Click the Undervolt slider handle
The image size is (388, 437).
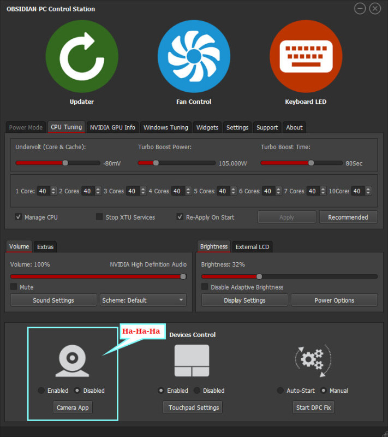[x=65, y=163]
